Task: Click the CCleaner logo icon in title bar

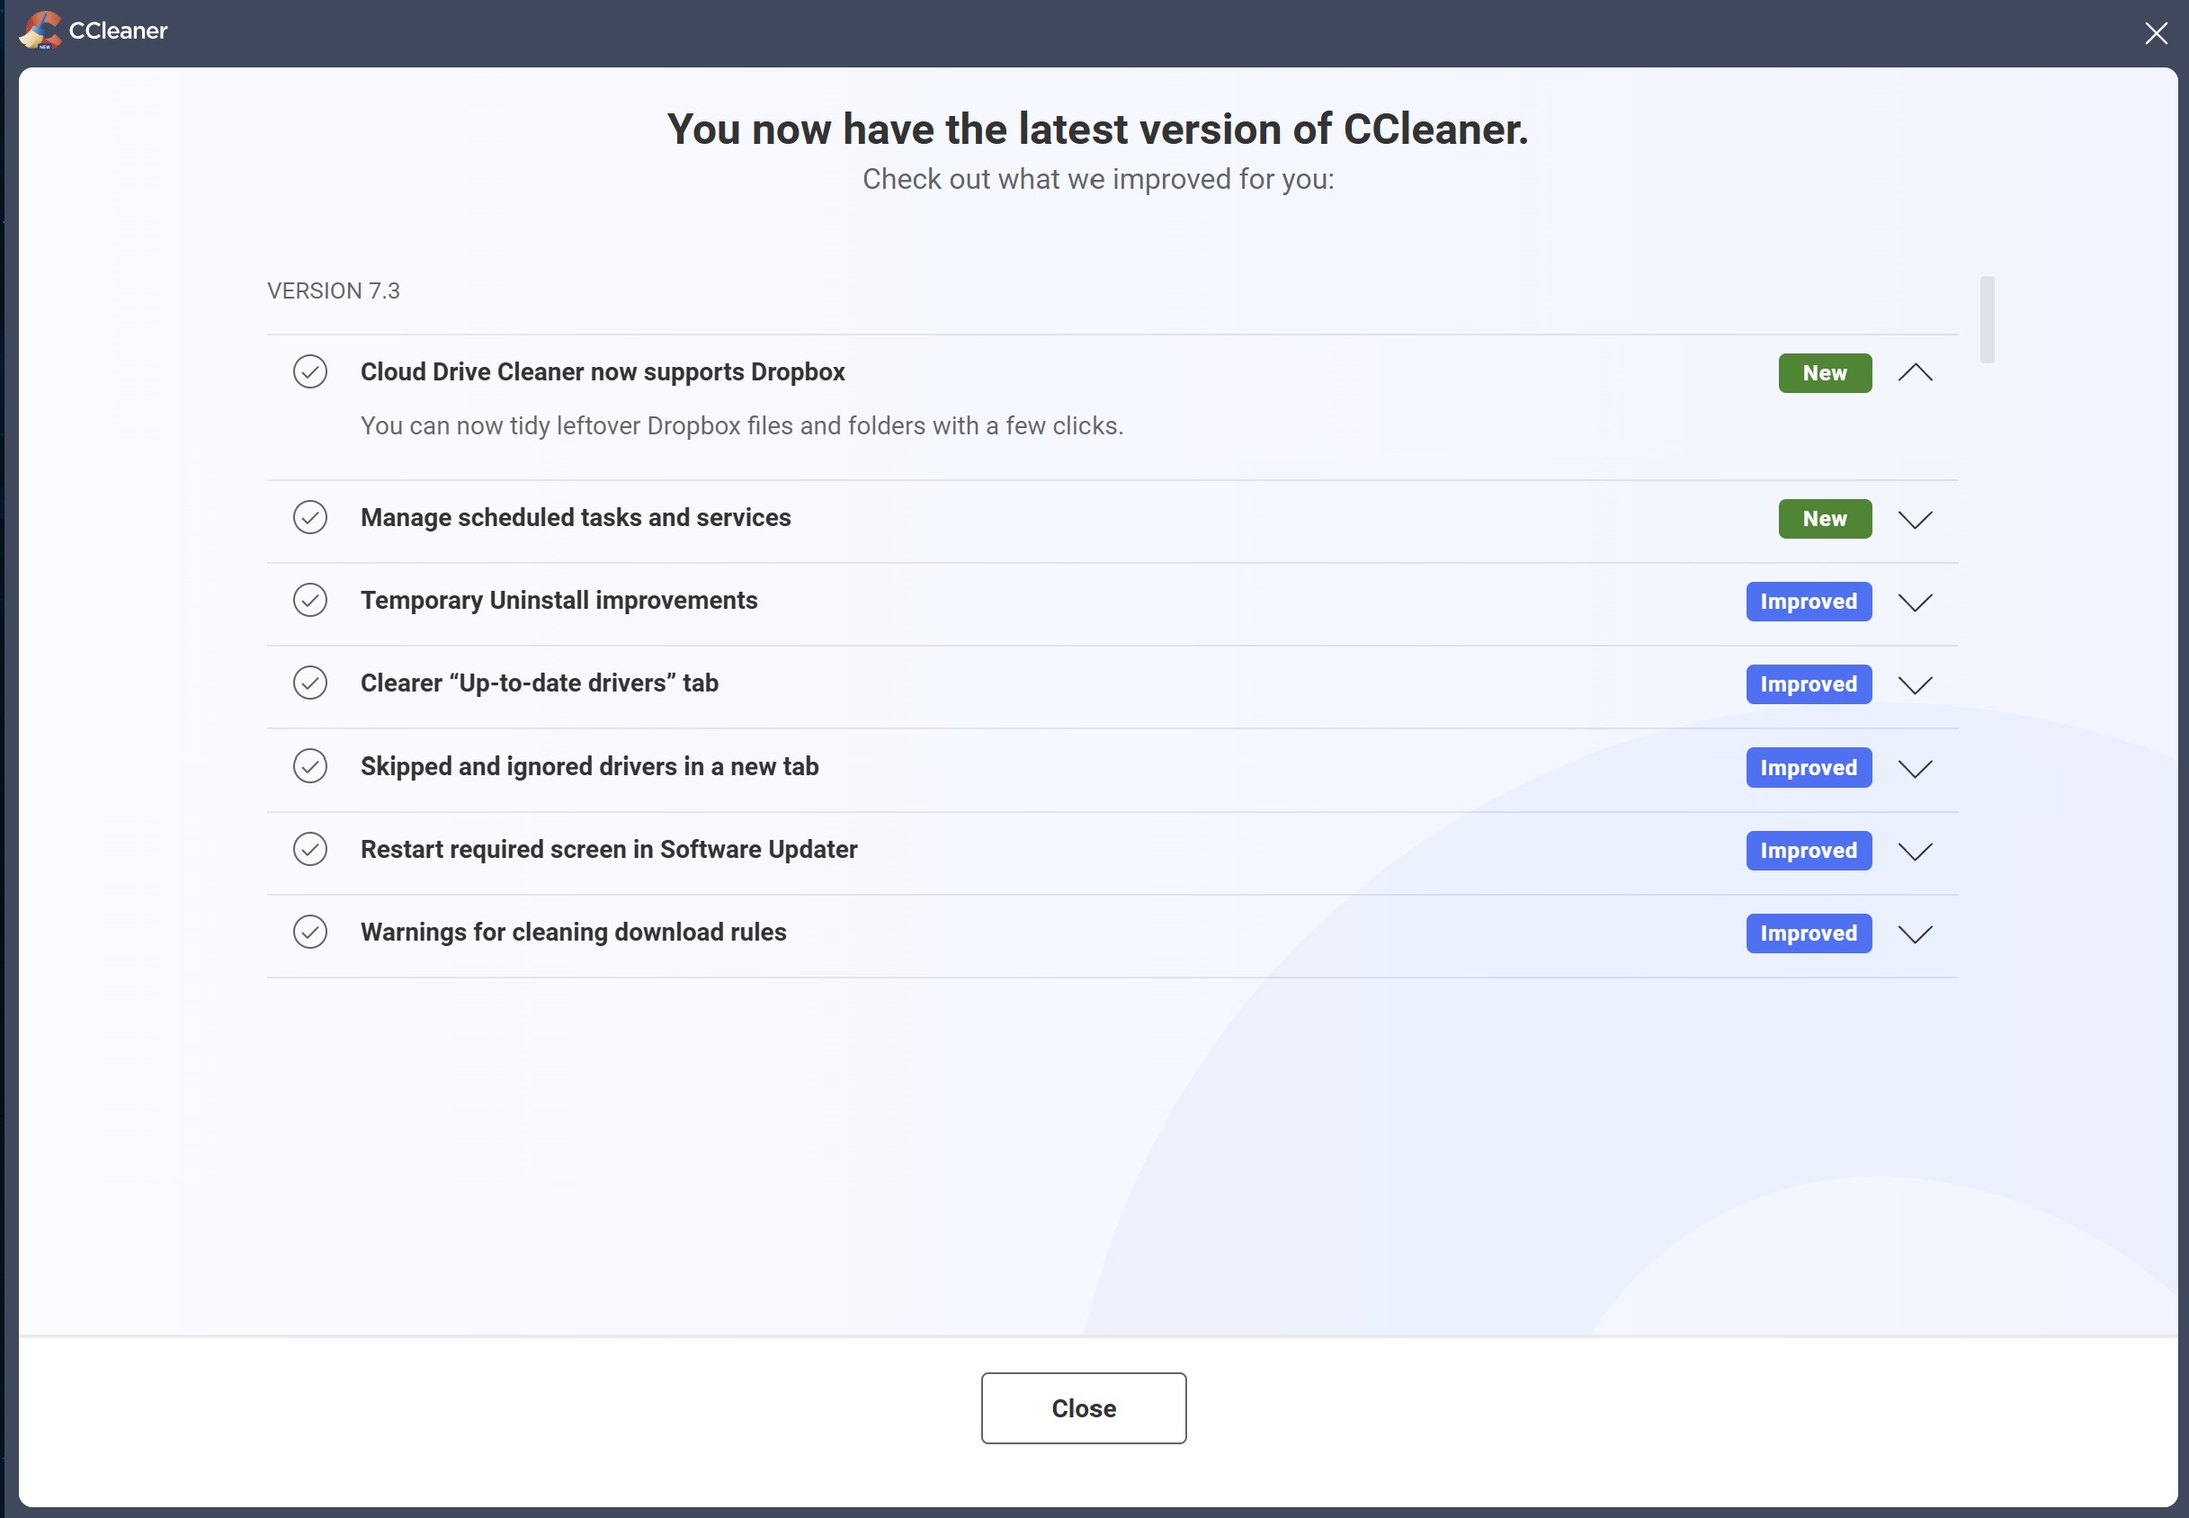Action: [x=40, y=31]
